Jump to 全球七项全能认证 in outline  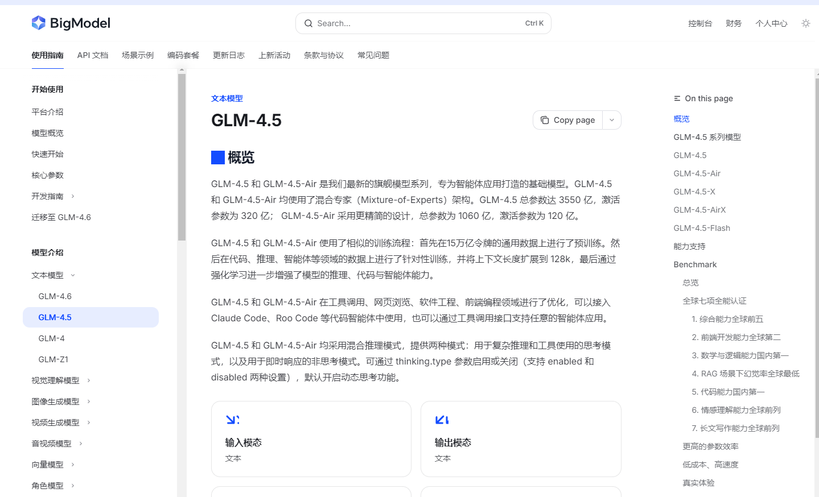coord(714,301)
